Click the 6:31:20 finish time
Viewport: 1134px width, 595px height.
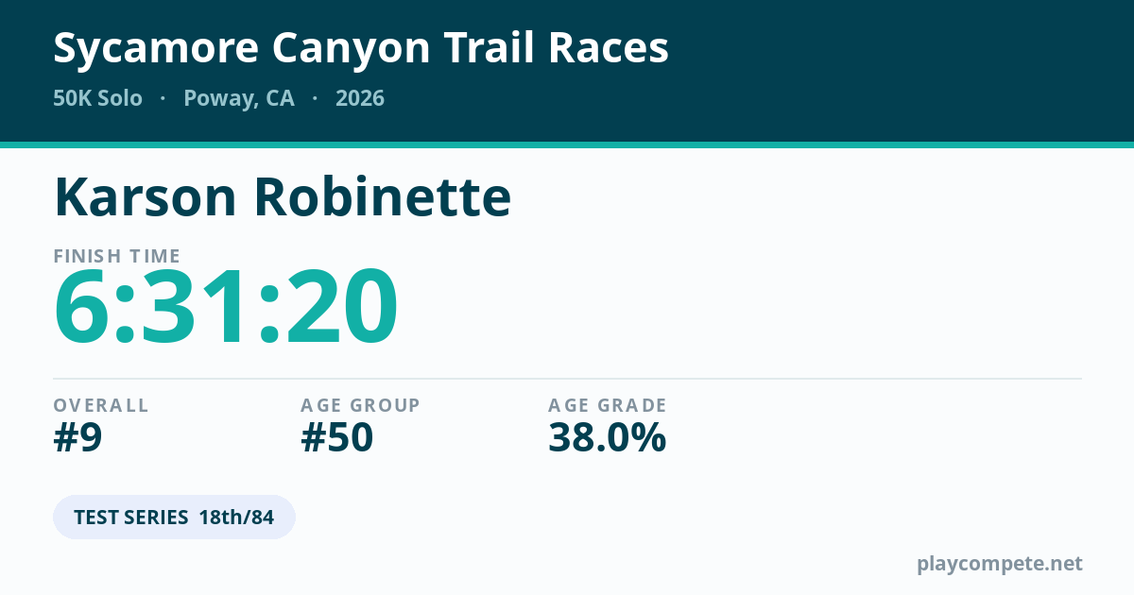click(226, 308)
